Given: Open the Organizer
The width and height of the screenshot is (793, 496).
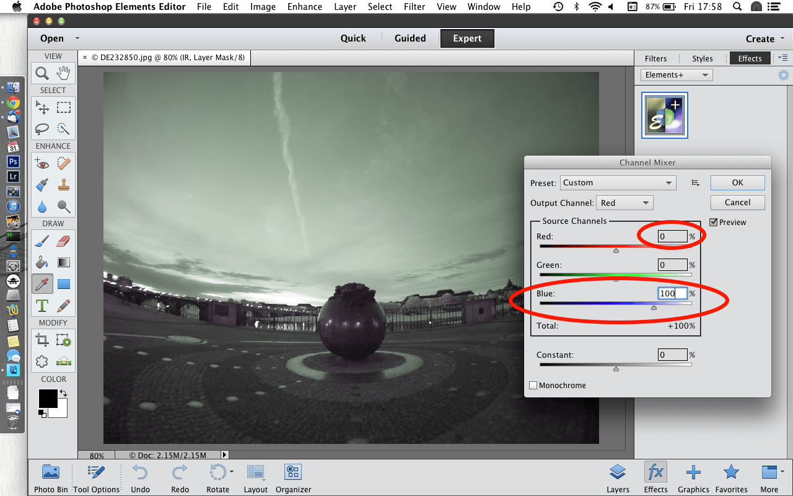Looking at the screenshot, I should 293,478.
